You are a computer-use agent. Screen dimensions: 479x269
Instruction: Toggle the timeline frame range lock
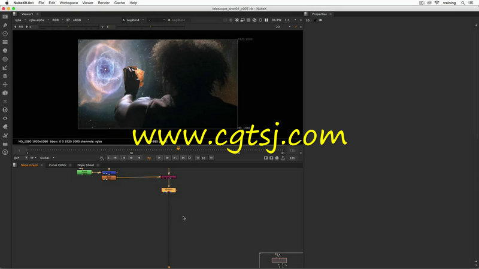[277, 158]
